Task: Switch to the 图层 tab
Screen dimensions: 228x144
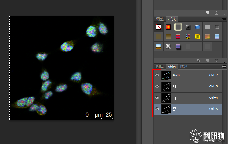Action: 160,67
